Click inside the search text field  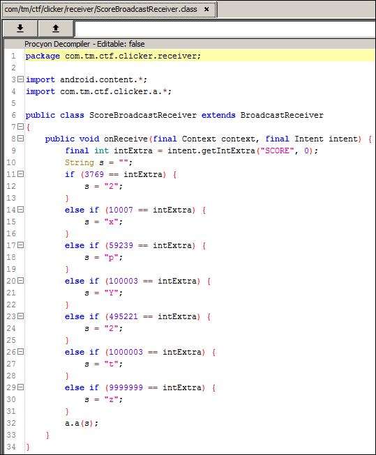click(x=225, y=29)
